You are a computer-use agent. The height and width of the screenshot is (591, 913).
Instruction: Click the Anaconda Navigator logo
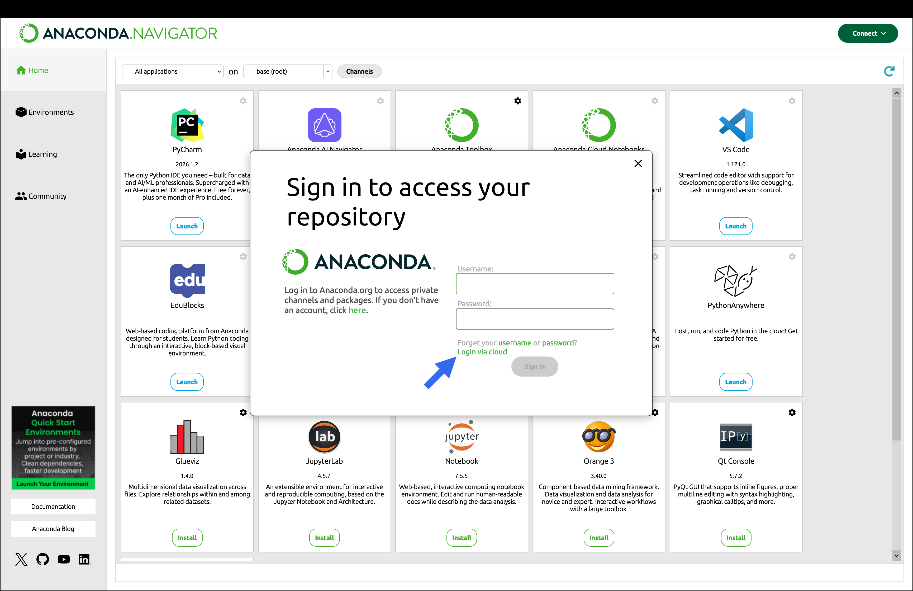(118, 33)
